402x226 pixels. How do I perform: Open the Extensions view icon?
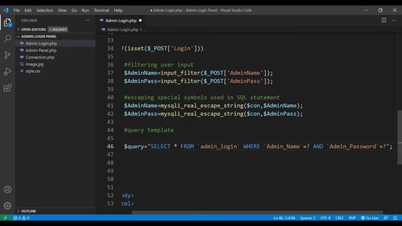(x=8, y=88)
